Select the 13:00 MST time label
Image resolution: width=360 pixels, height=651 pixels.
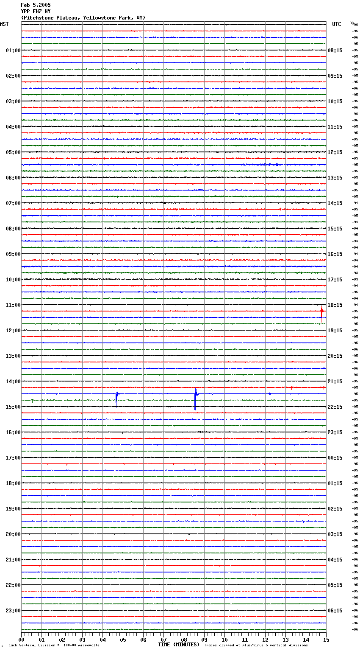click(x=13, y=356)
